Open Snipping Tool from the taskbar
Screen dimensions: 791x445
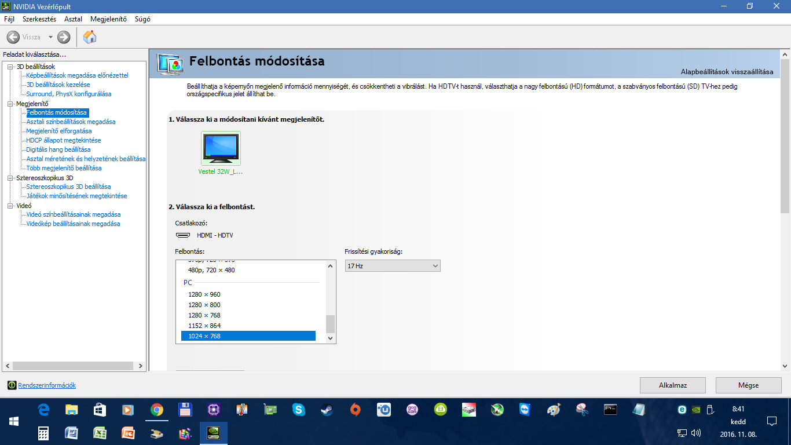(x=582, y=410)
